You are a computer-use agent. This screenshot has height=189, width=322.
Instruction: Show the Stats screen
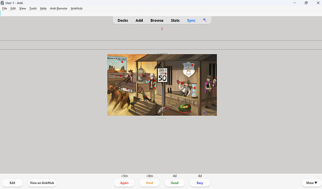coord(175,20)
